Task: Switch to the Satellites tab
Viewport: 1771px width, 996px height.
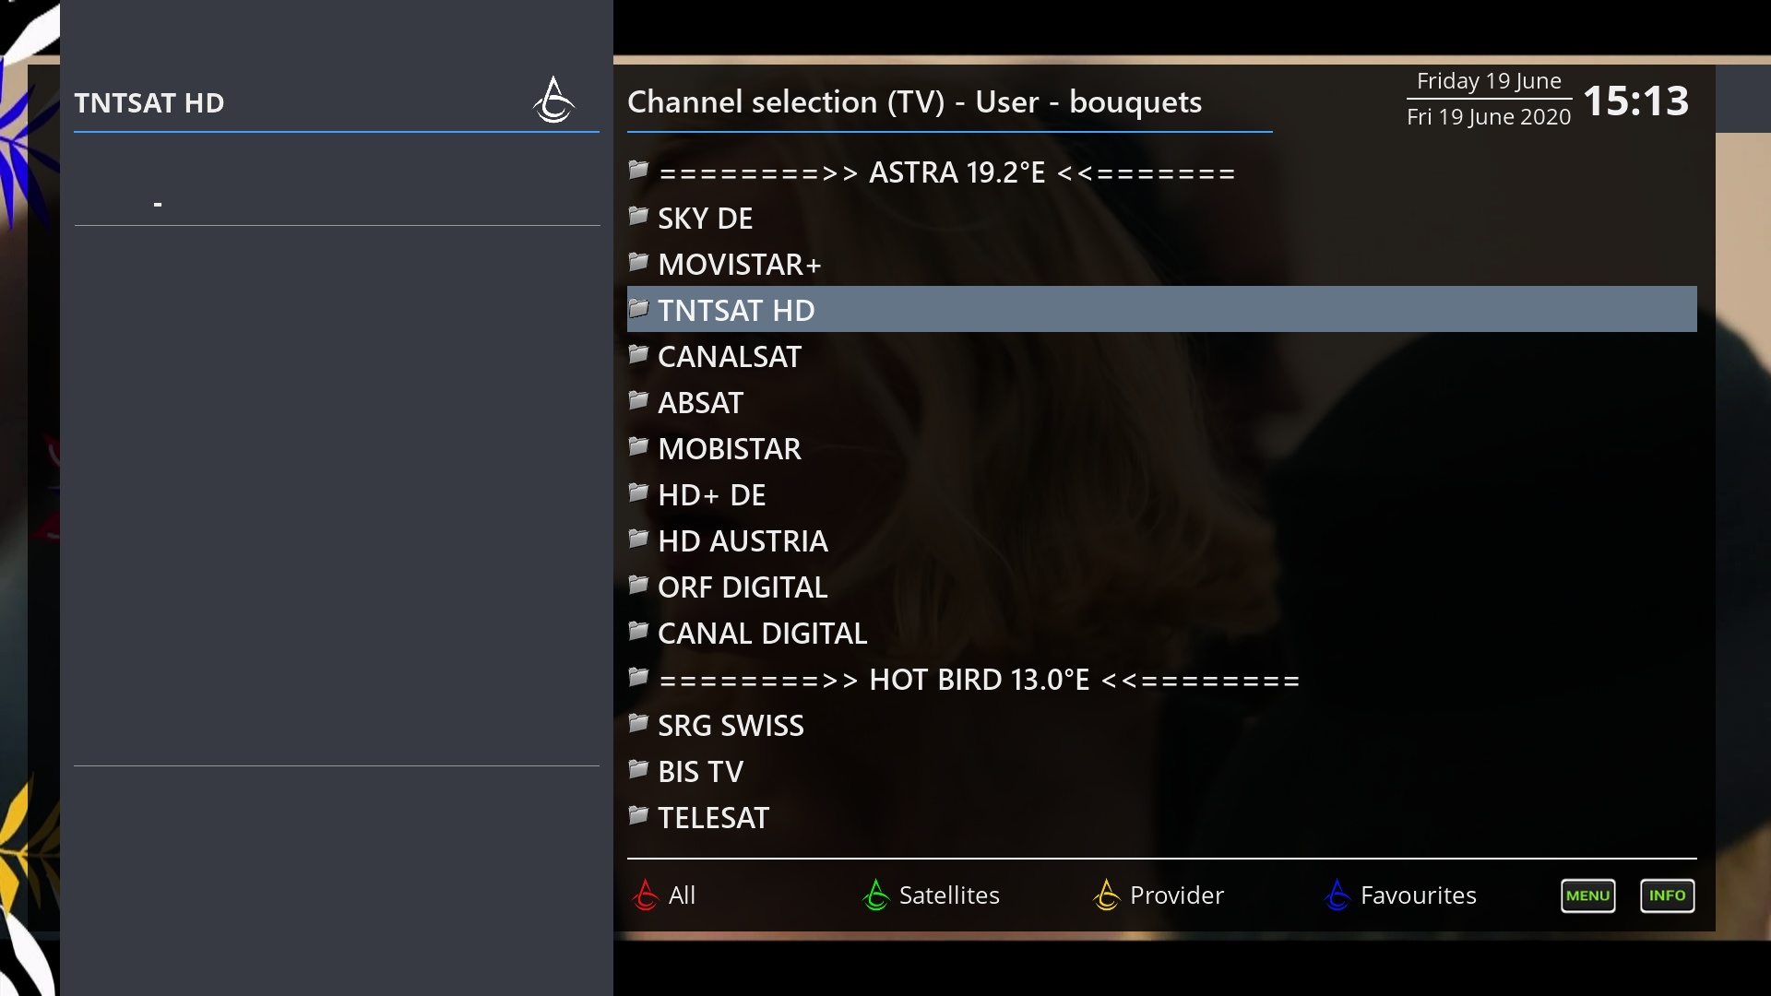Action: tap(949, 894)
